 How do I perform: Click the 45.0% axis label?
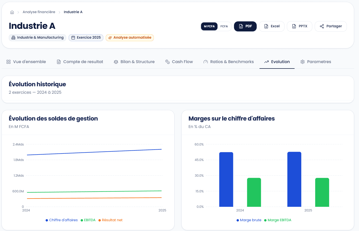pos(199,160)
